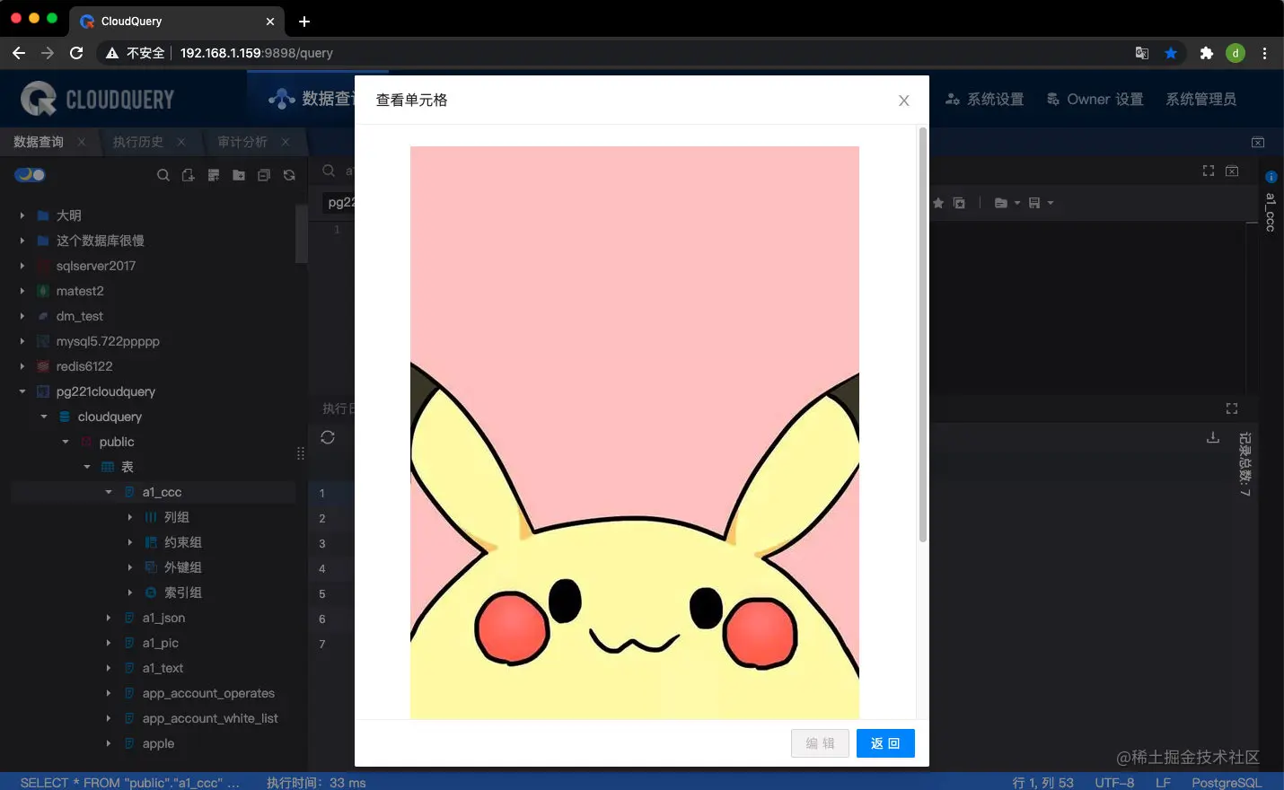Open the Owner 设置 menu

[x=1095, y=100]
